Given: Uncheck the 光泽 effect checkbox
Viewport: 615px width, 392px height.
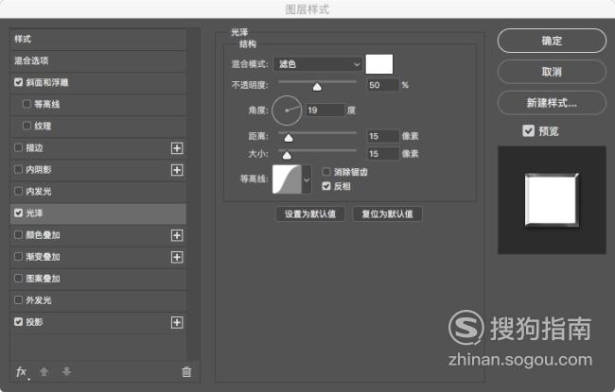Looking at the screenshot, I should (18, 213).
